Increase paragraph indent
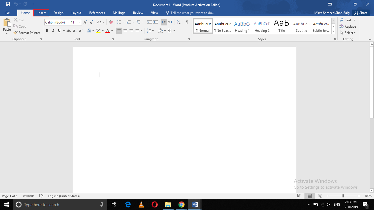 155,22
